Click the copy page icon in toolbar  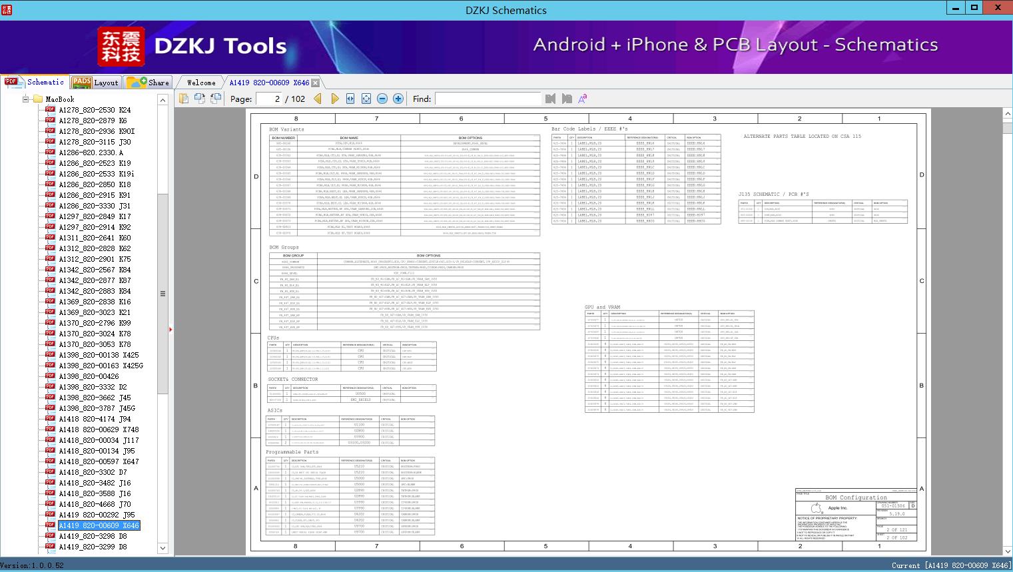184,99
